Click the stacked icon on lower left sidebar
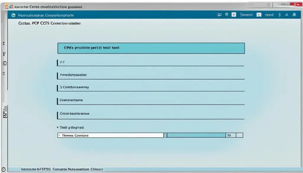 pyautogui.click(x=5, y=112)
